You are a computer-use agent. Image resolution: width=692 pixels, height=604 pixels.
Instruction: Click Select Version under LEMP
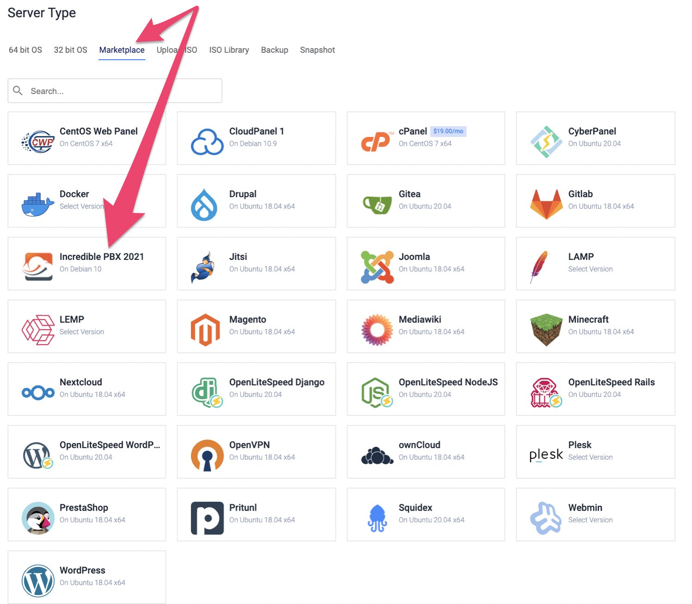tap(81, 332)
